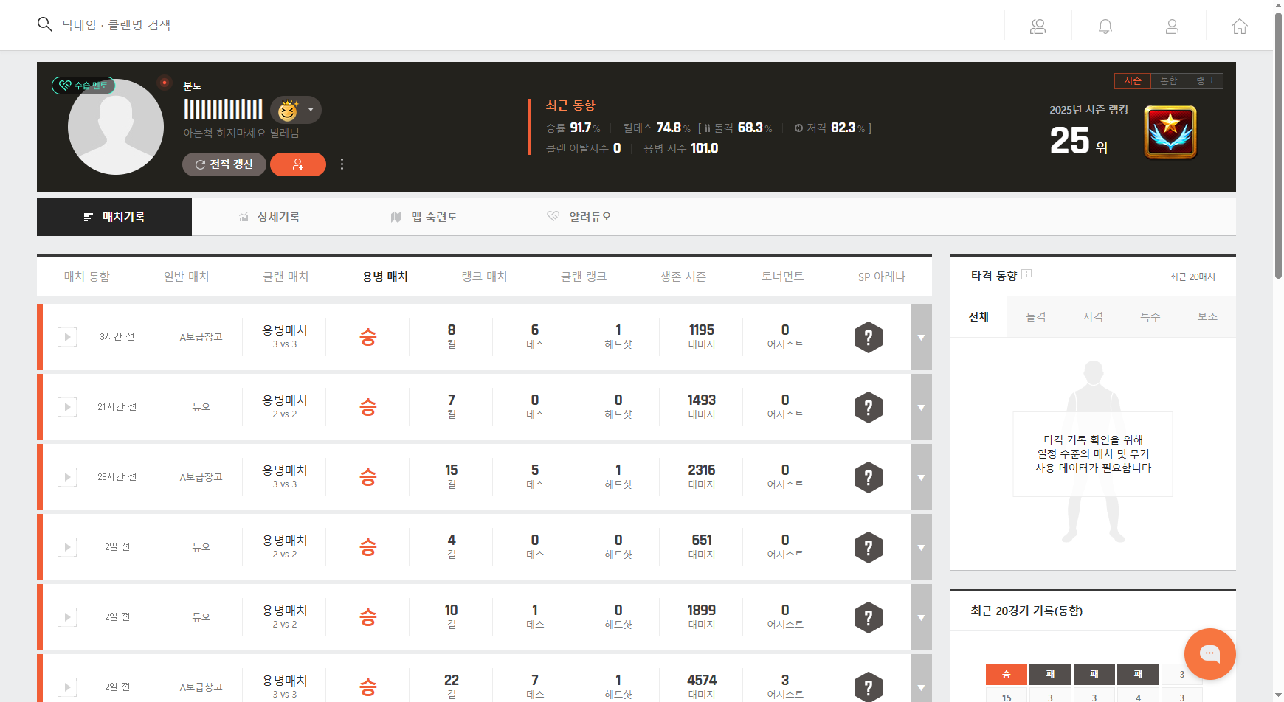Click the info icon beside 타격 동향
This screenshot has width=1284, height=702.
[1026, 274]
